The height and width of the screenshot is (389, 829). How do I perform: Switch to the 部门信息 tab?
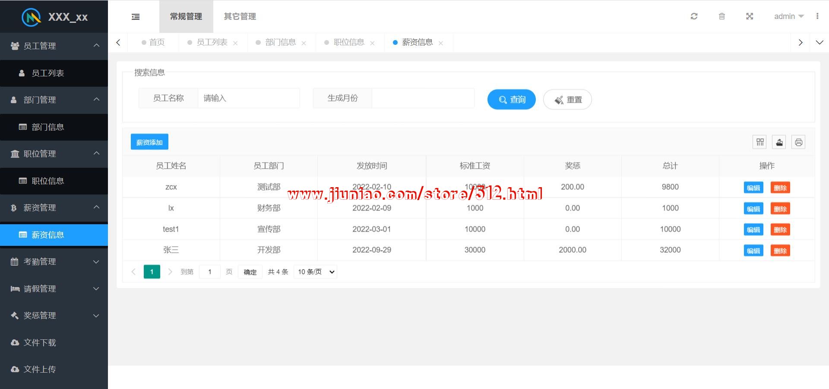click(280, 42)
